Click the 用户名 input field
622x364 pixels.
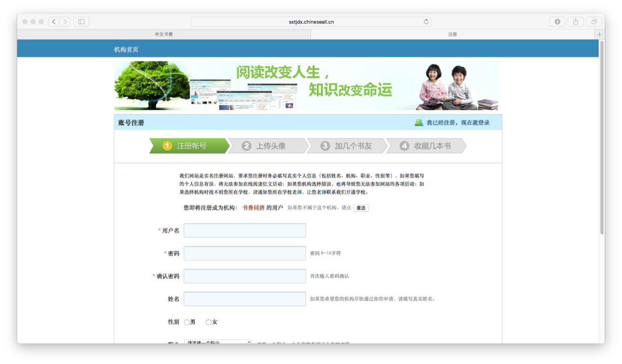tap(245, 231)
